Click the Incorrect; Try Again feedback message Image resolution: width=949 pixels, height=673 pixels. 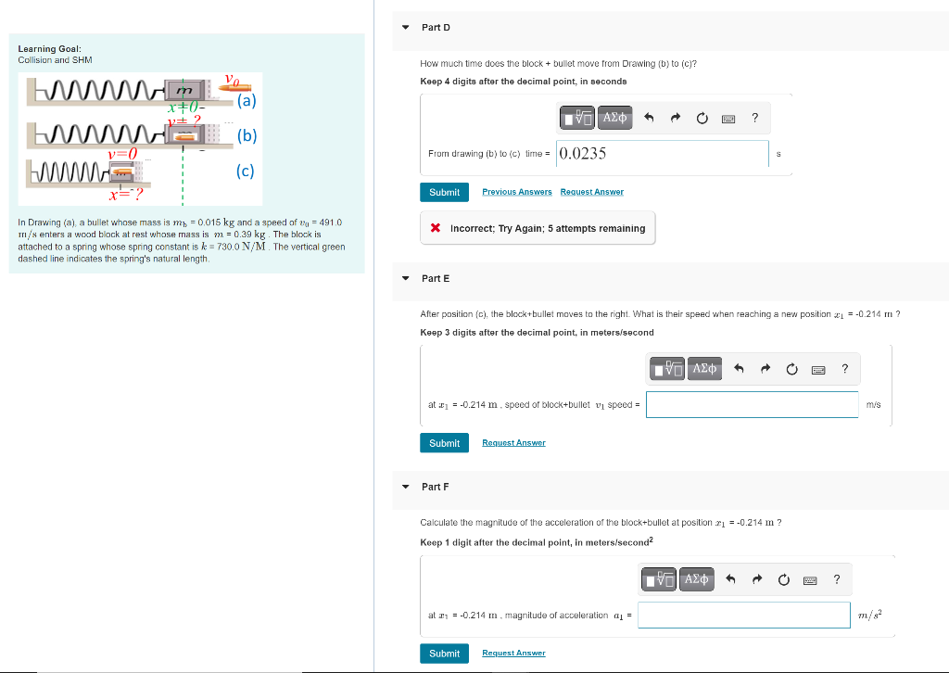tap(538, 228)
